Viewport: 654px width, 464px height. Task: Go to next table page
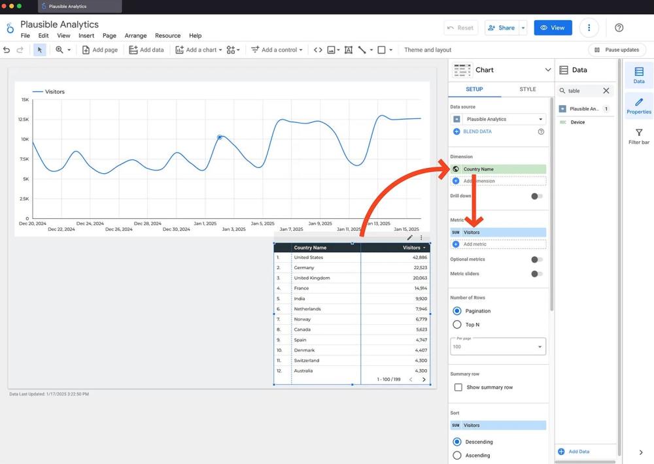(x=424, y=379)
